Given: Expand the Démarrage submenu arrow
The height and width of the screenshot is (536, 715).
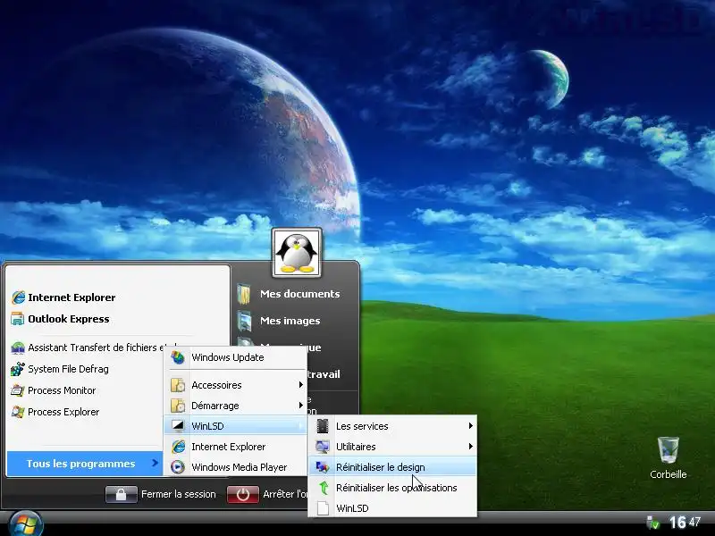Looking at the screenshot, I should pyautogui.click(x=300, y=406).
